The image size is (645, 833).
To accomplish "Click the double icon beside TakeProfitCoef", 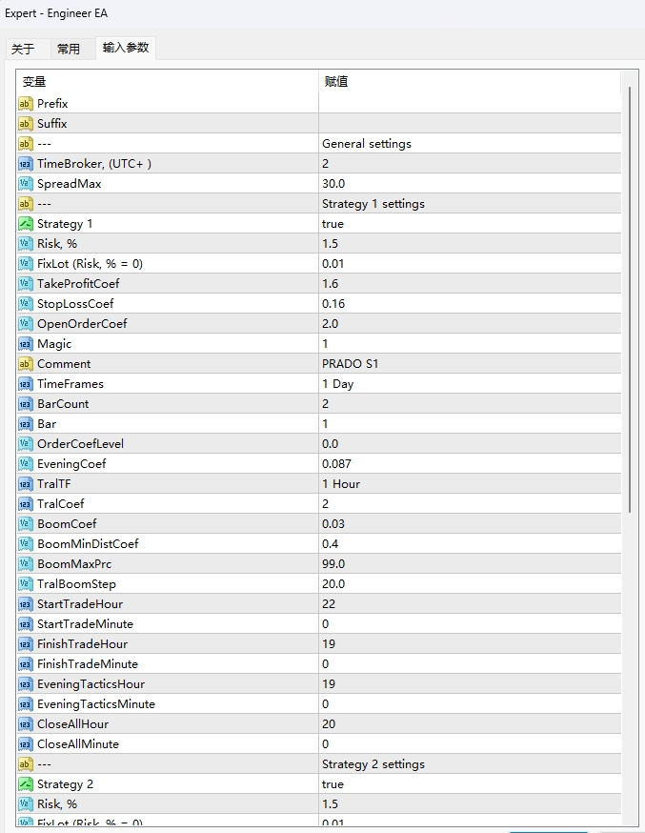I will coord(26,284).
